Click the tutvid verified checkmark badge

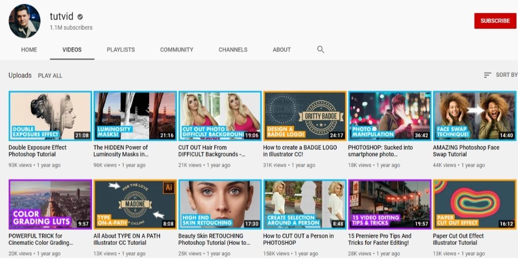pyautogui.click(x=80, y=17)
